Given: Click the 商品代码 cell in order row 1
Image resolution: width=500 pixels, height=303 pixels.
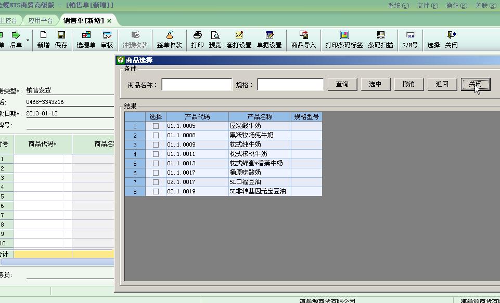Looking at the screenshot, I should coord(43,159).
